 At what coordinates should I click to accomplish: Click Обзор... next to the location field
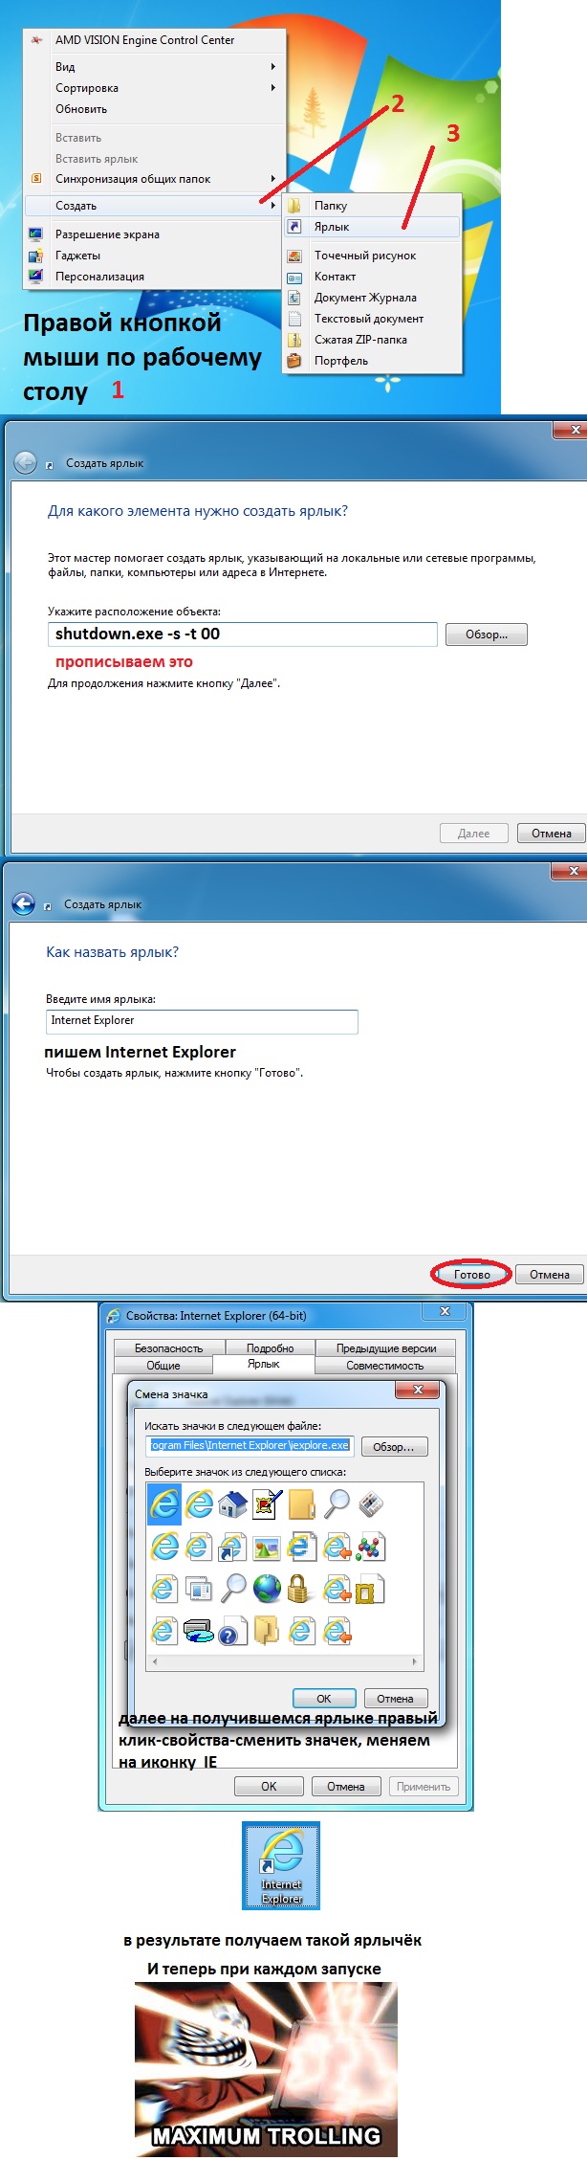pos(486,635)
